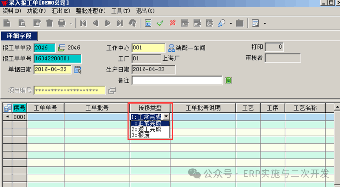Open the 整批处理(P) menu
This screenshot has height=187, width=340.
90,11
